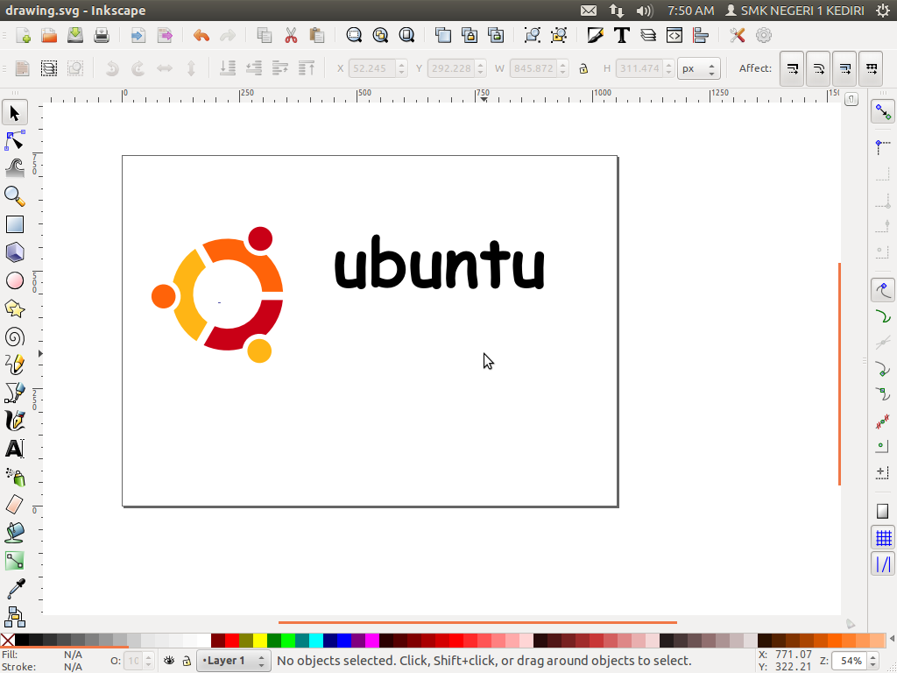This screenshot has height=673, width=897.
Task: Select the Ellipse circle tool
Action: (x=14, y=280)
